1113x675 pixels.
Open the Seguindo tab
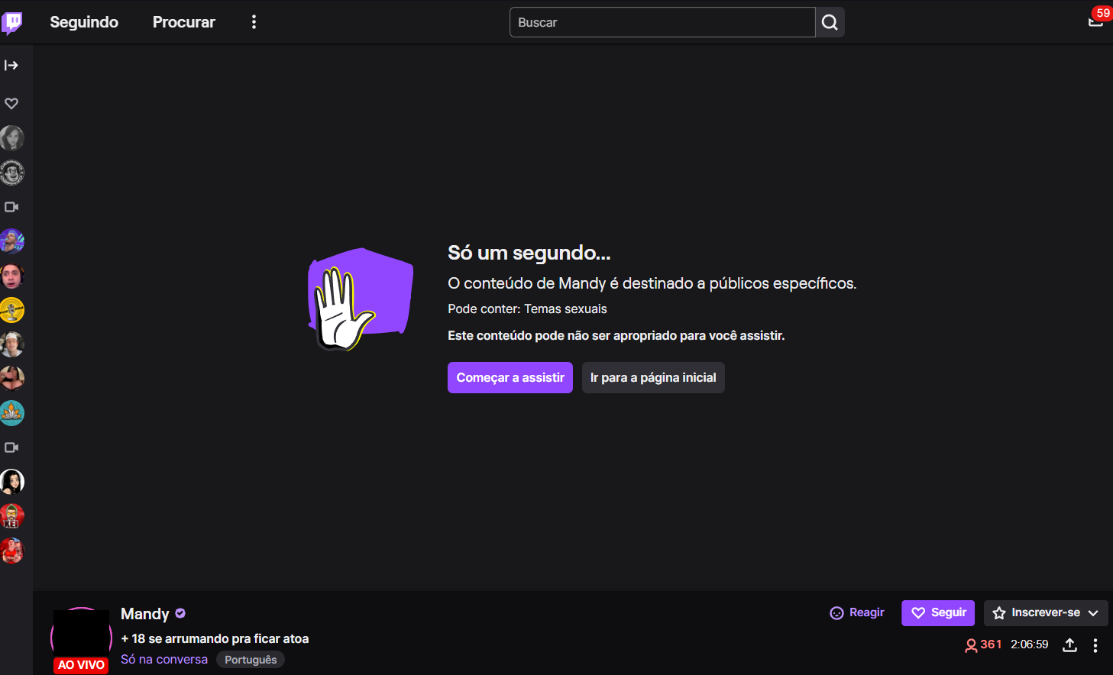coord(84,22)
